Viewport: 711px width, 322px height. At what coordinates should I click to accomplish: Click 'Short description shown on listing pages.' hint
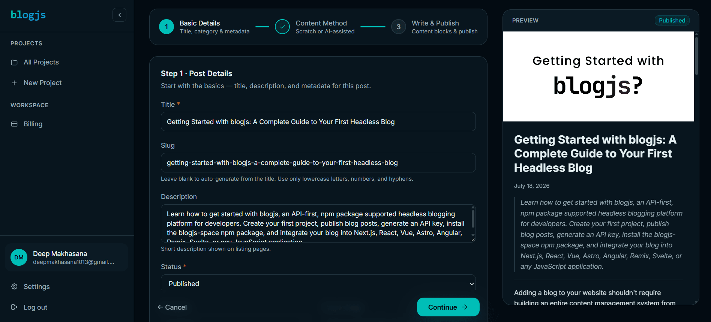click(x=216, y=249)
